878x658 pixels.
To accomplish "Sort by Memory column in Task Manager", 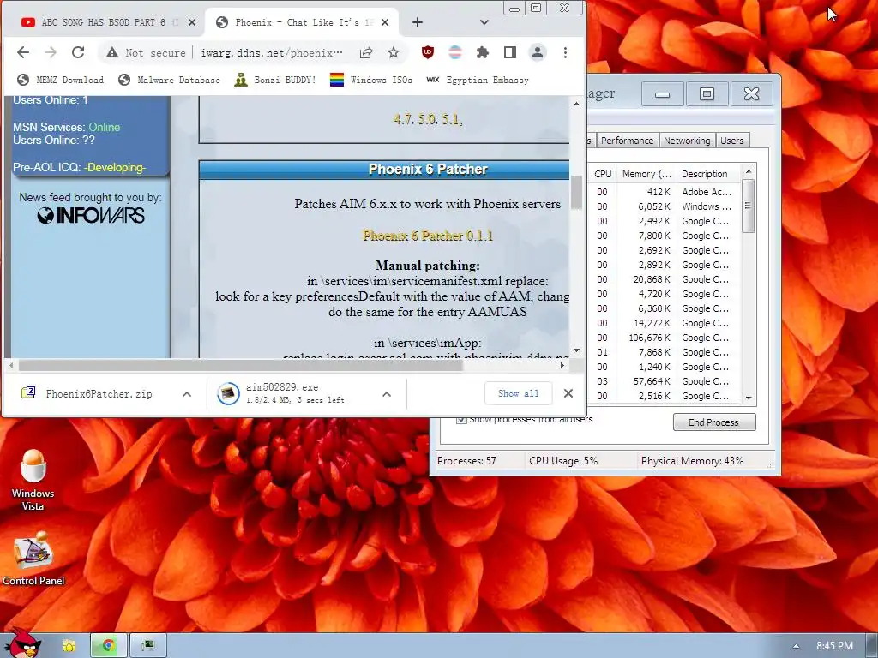I will pos(646,174).
